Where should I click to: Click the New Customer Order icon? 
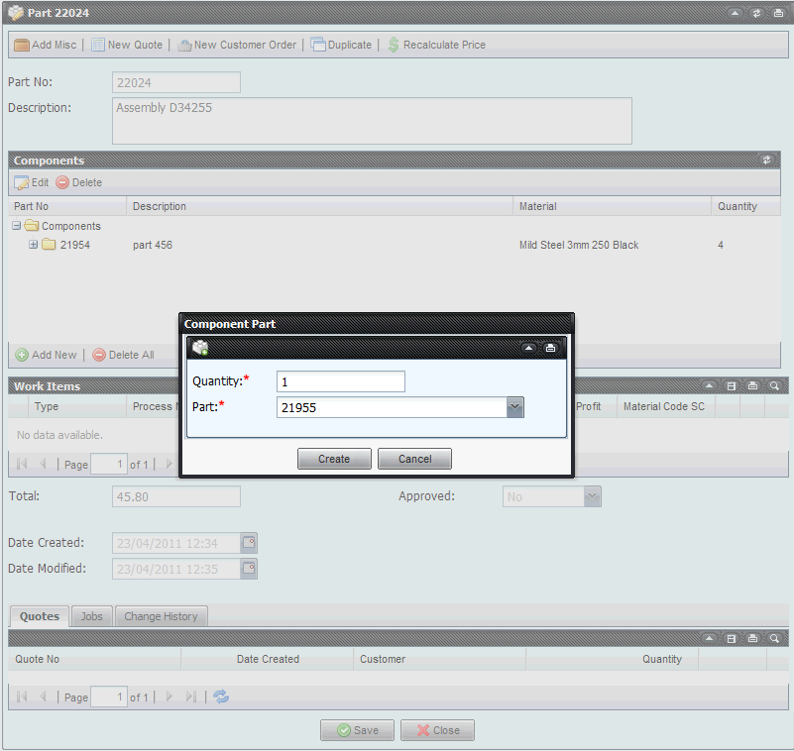point(184,45)
